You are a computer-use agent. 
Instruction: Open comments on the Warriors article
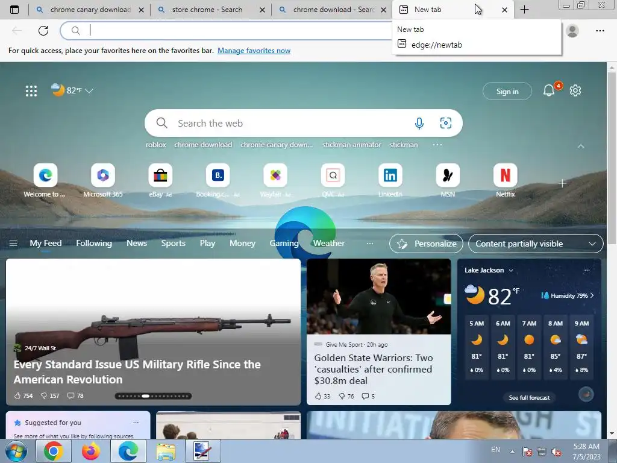[368, 396]
